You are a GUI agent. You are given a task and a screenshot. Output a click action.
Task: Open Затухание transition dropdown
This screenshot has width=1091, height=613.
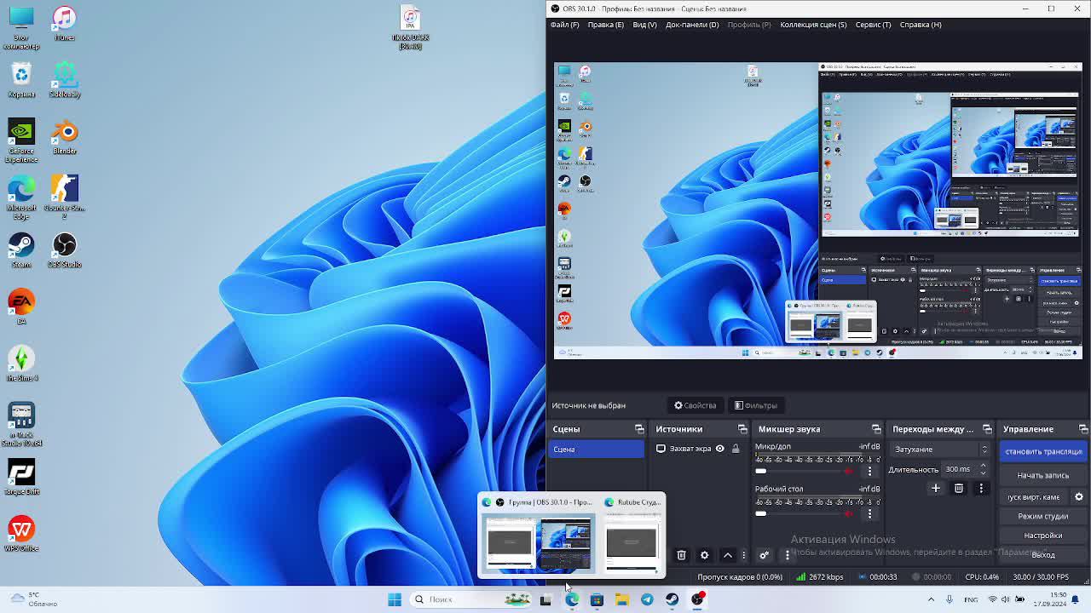pos(941,449)
